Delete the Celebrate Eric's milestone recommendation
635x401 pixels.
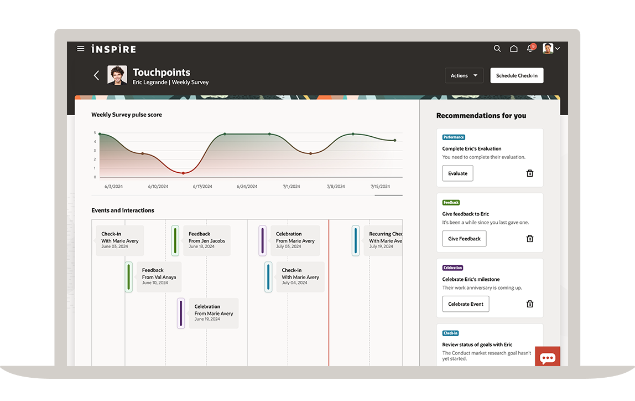click(x=529, y=304)
